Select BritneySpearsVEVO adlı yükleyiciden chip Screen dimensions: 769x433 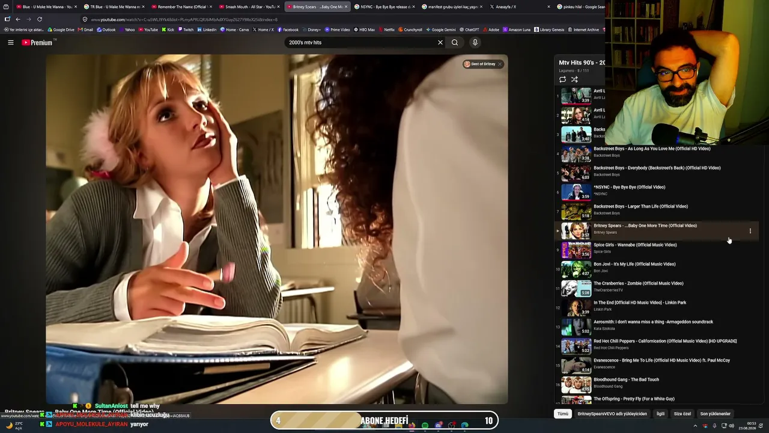tap(612, 414)
